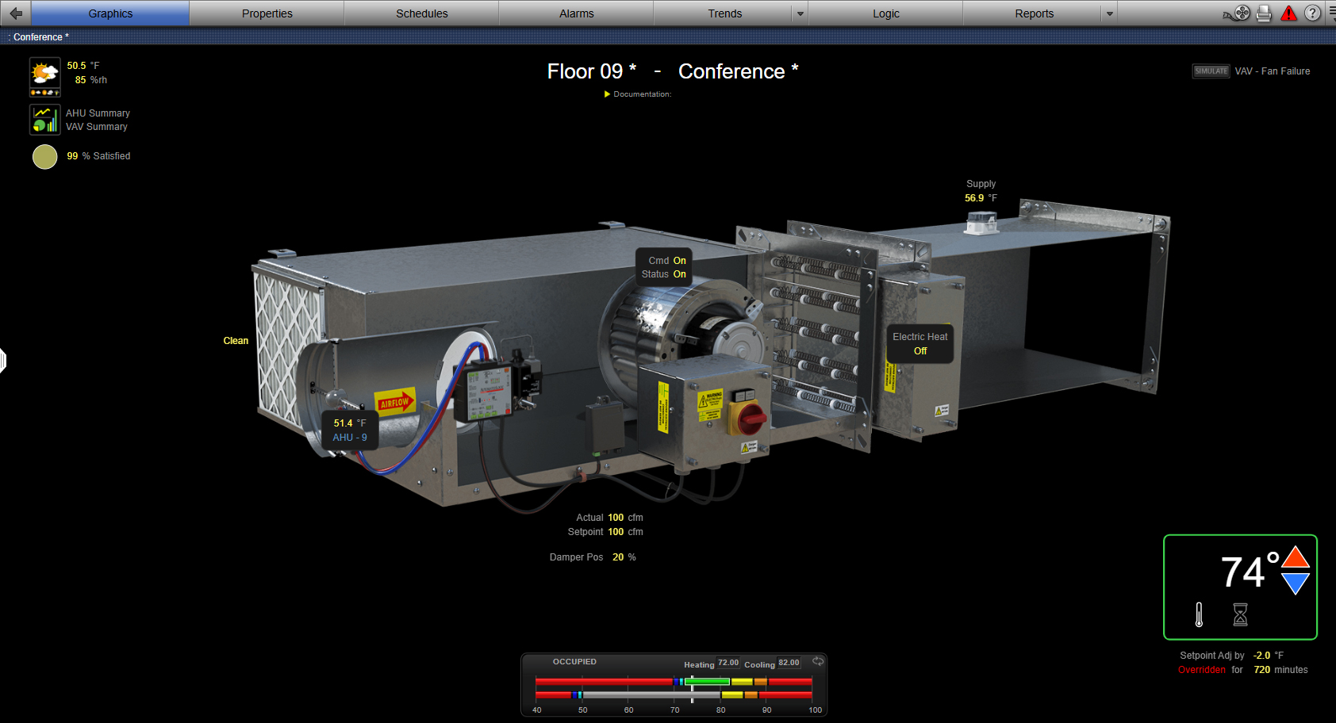This screenshot has width=1336, height=723.
Task: Open the red alarm warning triangle
Action: pyautogui.click(x=1288, y=13)
